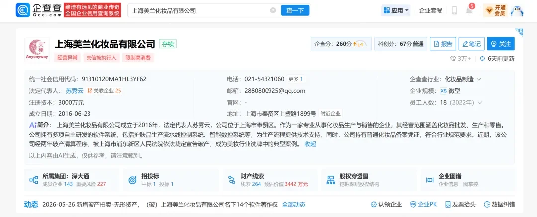Click 预估价值 3442 万元 value
The image size is (537, 217).
[x=286, y=184]
